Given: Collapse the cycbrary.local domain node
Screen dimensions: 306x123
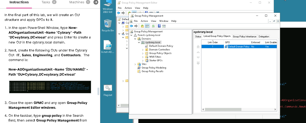Looking at the screenshot, I should (x=139, y=42).
